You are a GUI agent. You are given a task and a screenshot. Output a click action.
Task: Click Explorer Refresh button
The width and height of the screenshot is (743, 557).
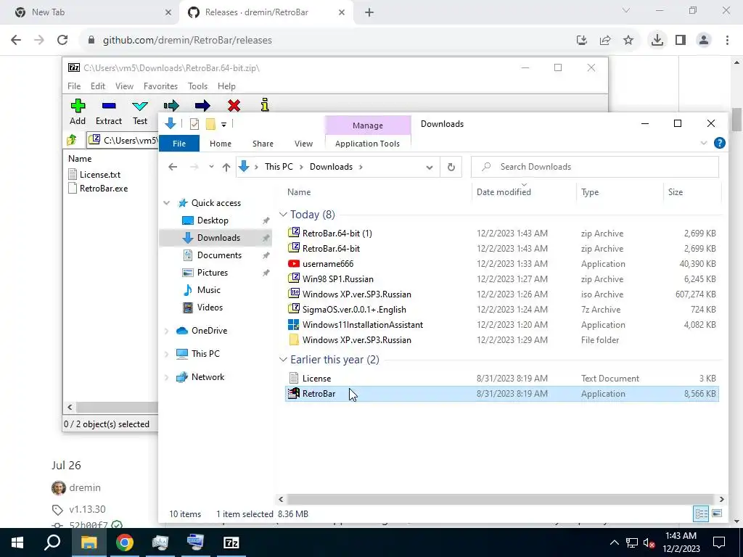pos(451,168)
